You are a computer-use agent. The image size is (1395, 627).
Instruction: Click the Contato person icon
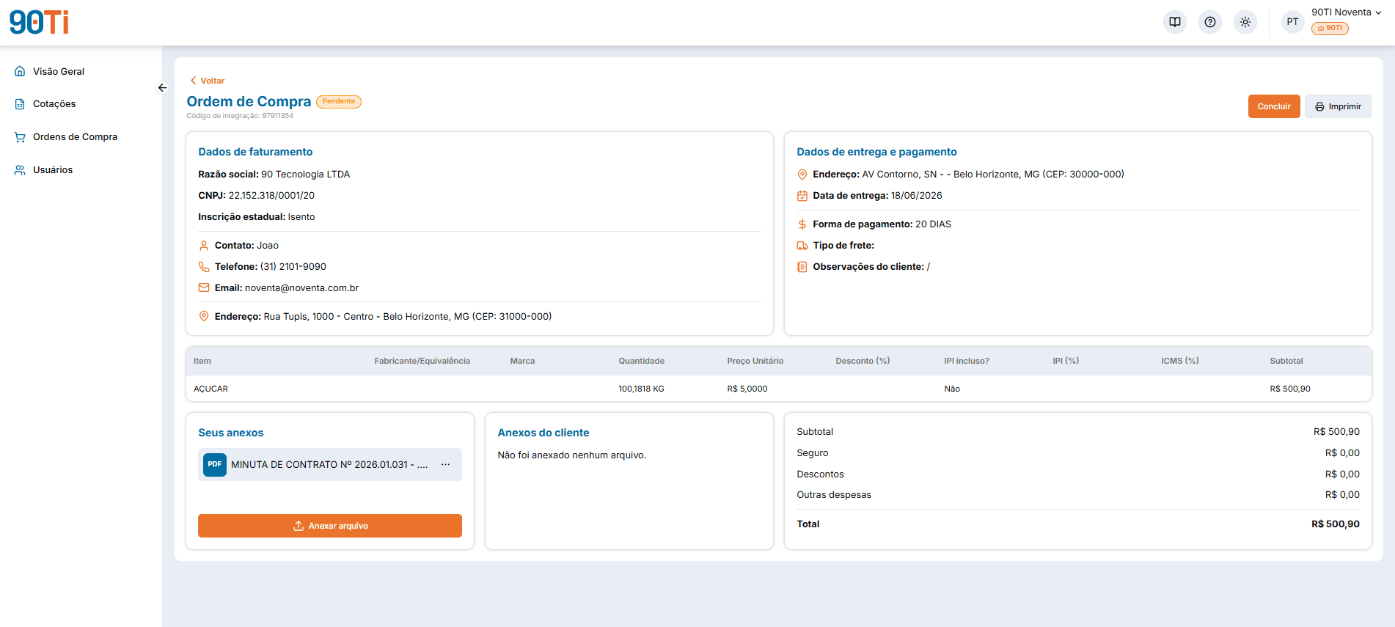coord(204,246)
